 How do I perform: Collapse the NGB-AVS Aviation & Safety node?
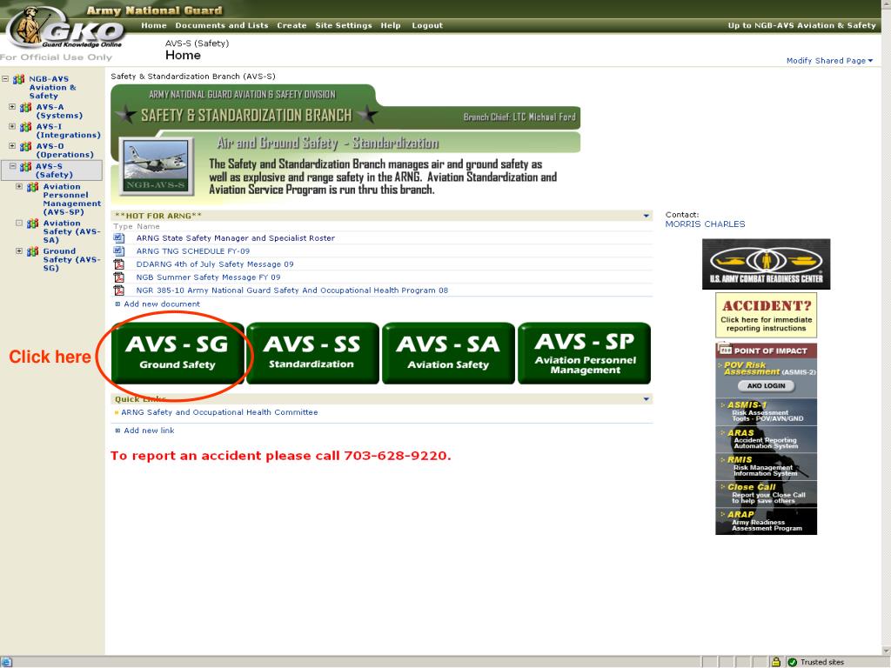pyautogui.click(x=5, y=79)
